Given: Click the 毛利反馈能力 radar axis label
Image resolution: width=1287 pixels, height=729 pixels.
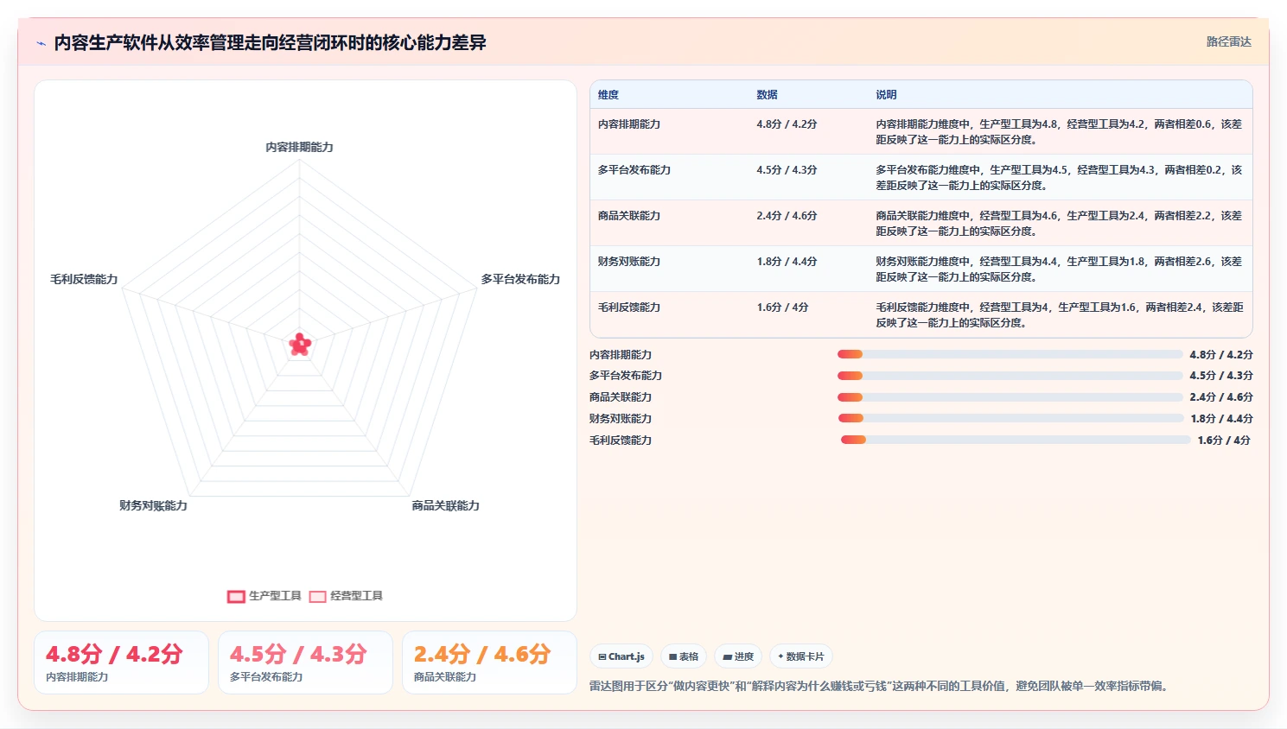Looking at the screenshot, I should point(84,280).
